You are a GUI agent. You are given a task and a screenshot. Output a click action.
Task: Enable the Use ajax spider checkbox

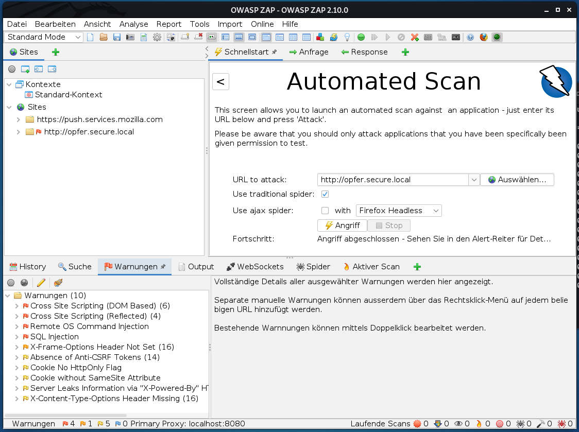point(325,211)
